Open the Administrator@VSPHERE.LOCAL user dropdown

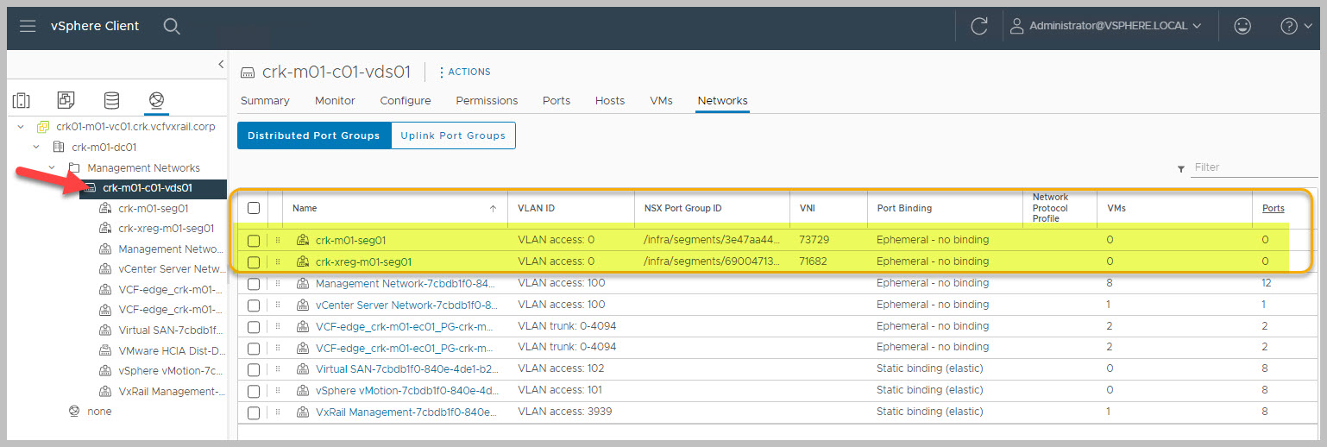[1106, 26]
